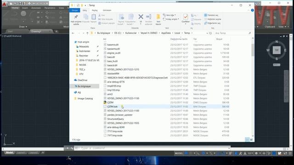
Task: Select Ağ in navigation pane
Action: coord(79,93)
